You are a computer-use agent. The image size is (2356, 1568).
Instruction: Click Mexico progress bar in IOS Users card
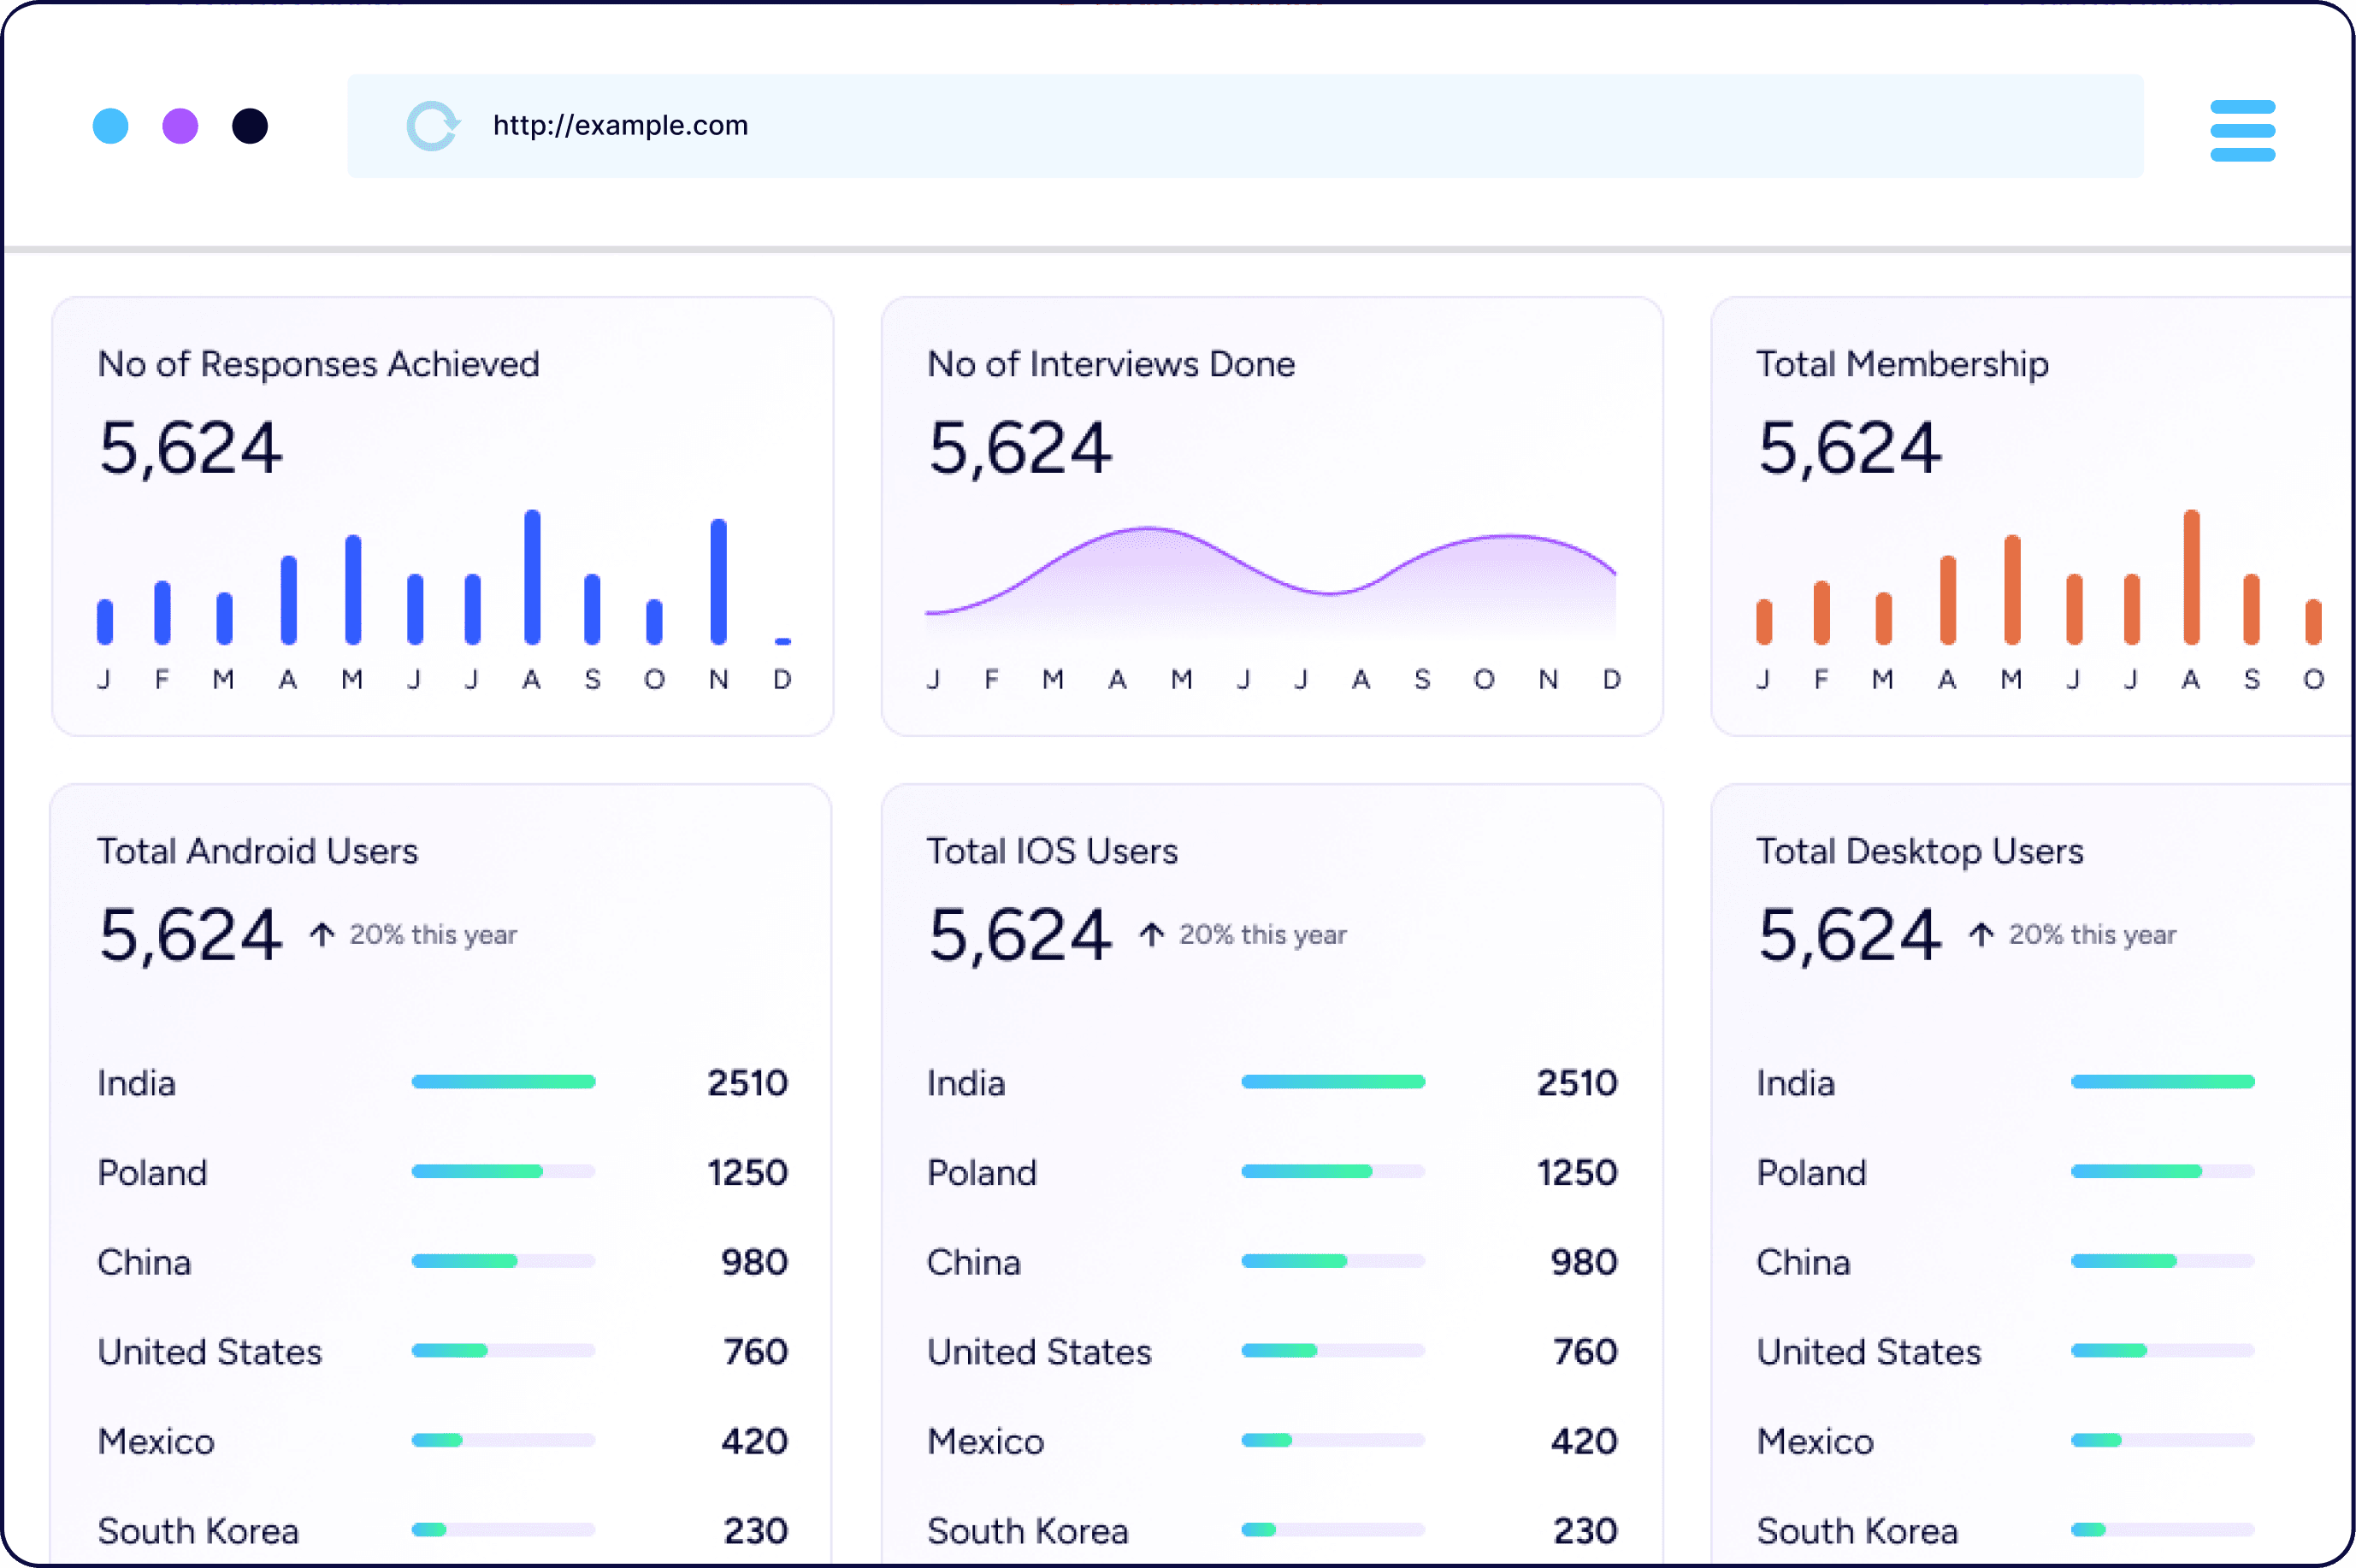coord(1333,1440)
